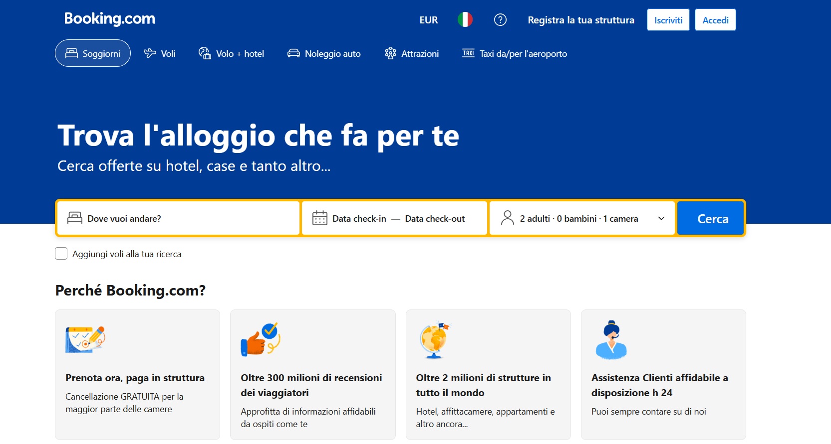This screenshot has height=444, width=831.
Task: Open 'Registra la tua struttura' link
Action: tap(581, 20)
